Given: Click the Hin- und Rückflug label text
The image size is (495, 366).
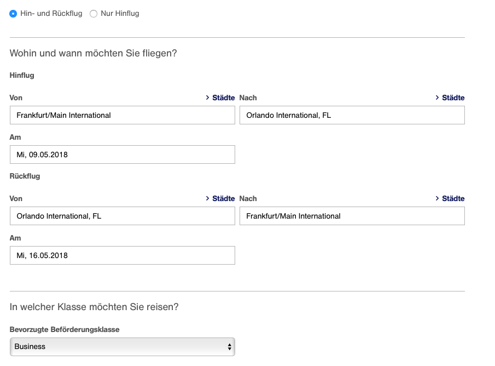Looking at the screenshot, I should tap(51, 14).
